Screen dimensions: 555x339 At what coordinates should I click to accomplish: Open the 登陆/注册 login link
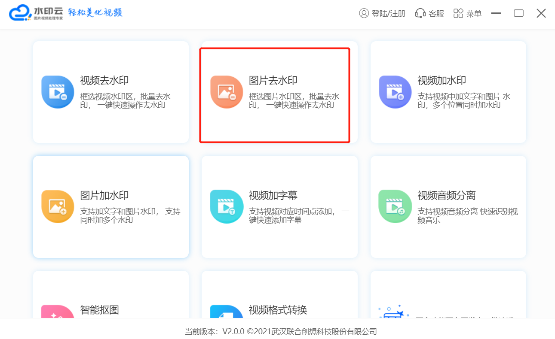click(389, 14)
